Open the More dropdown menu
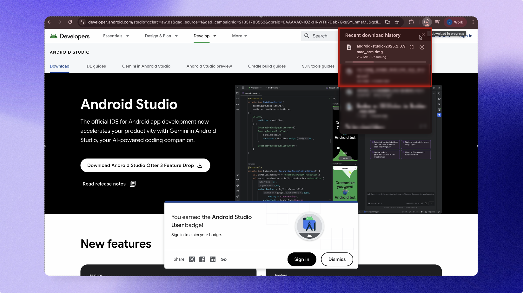 coord(239,36)
